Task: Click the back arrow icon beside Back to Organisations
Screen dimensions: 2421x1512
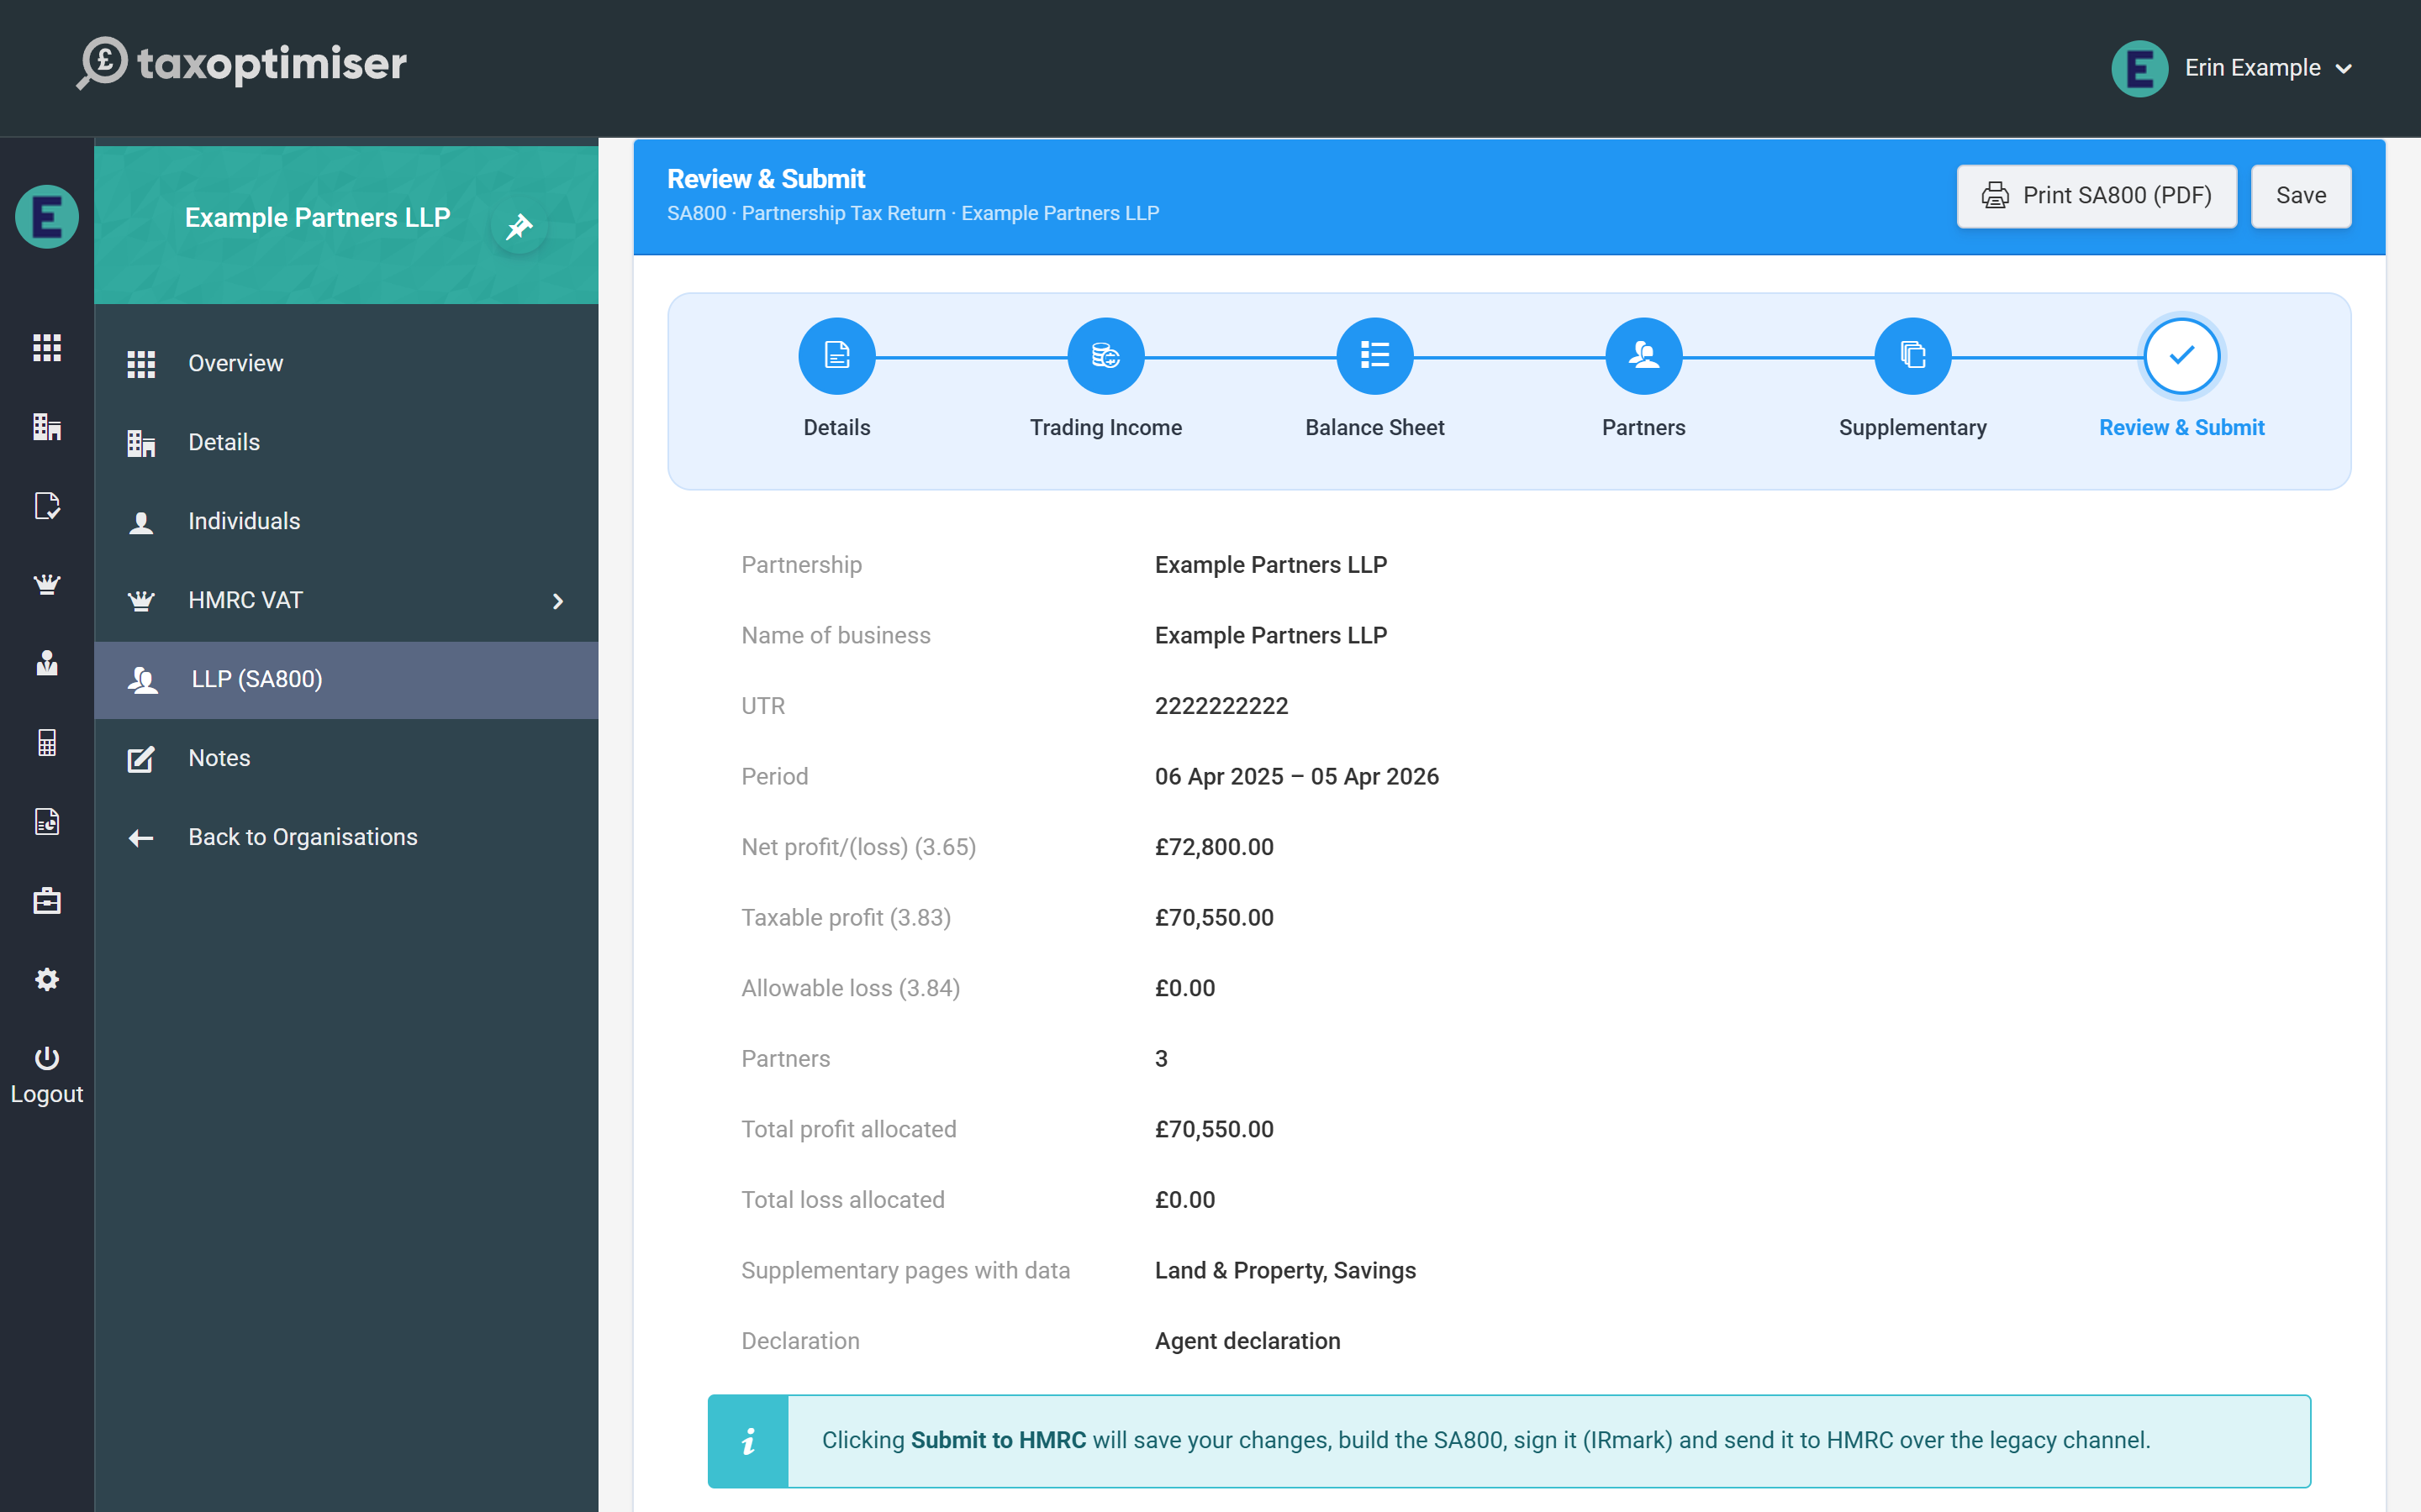Action: point(141,838)
